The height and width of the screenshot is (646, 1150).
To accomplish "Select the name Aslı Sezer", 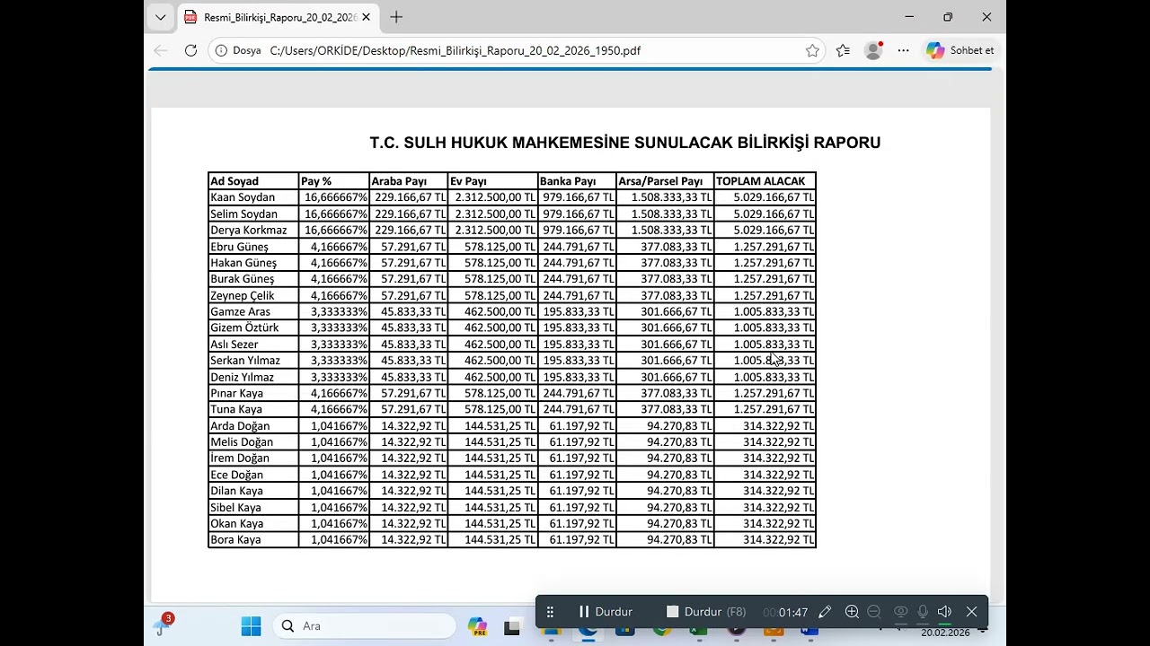I will click(x=234, y=345).
